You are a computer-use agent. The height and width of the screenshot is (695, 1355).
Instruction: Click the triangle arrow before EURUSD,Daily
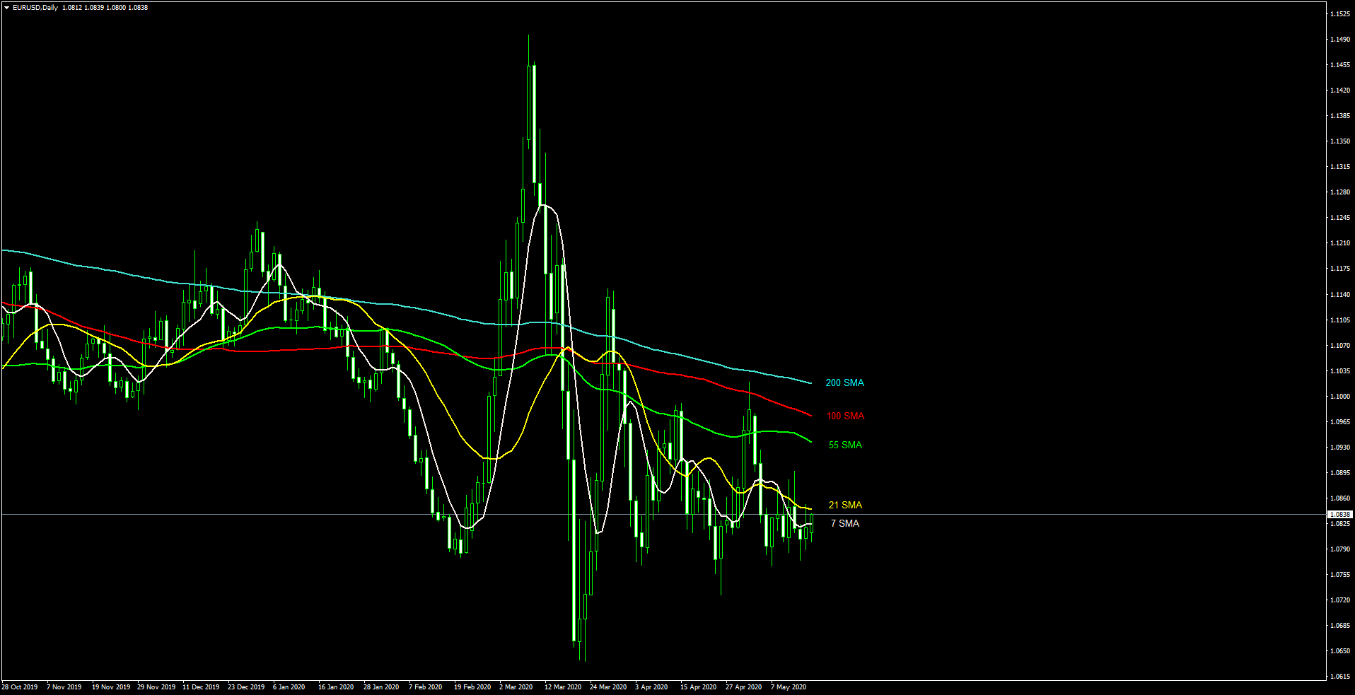pos(6,8)
